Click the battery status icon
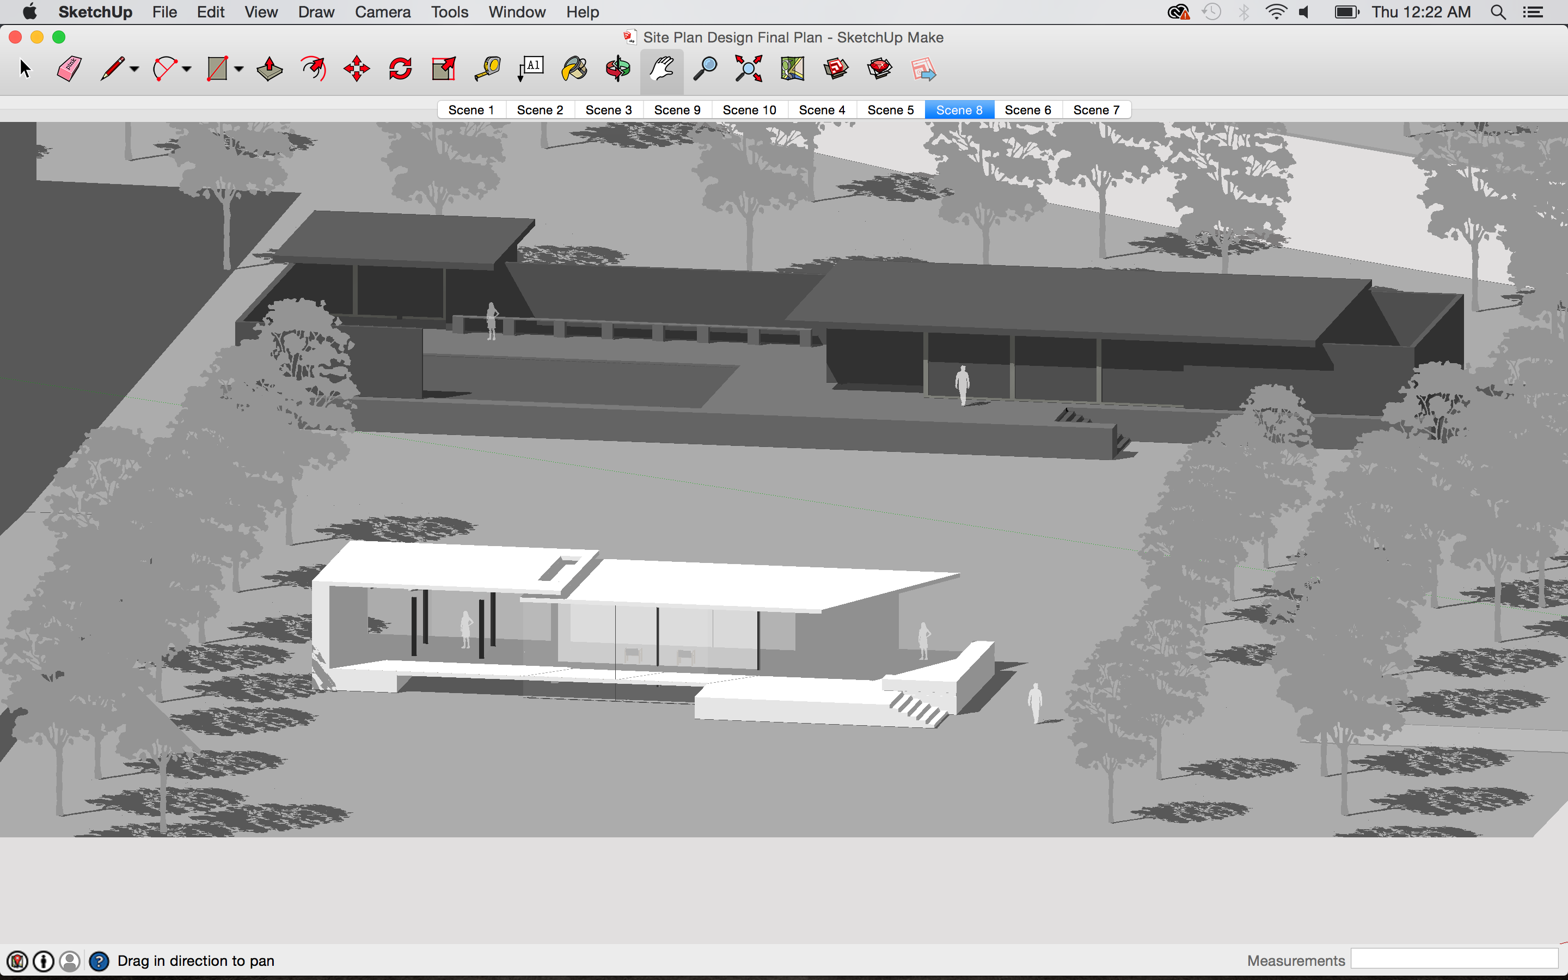This screenshot has width=1568, height=980. 1346,11
